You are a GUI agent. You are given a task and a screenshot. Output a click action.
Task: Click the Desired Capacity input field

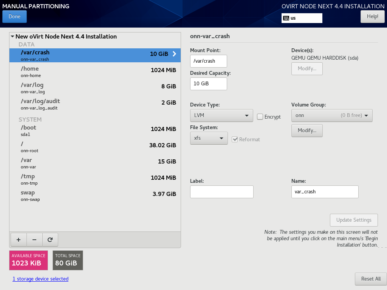208,83
